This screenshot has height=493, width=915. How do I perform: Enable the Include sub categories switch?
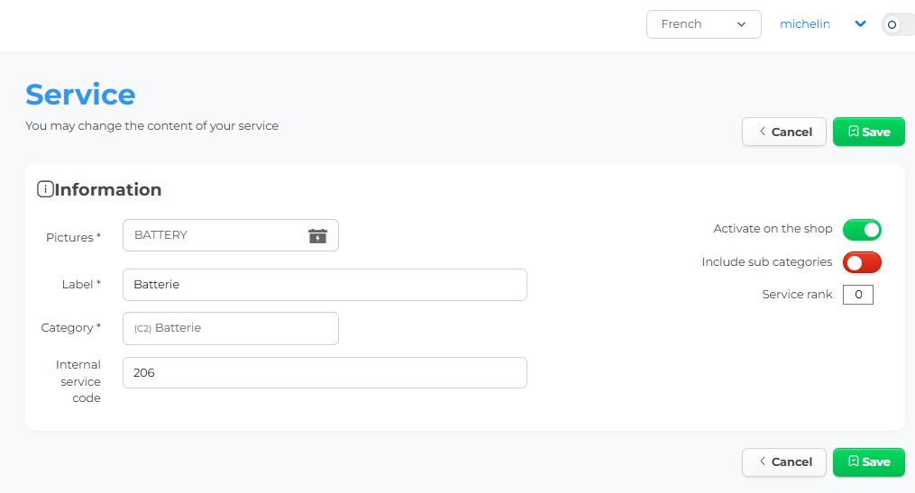(x=862, y=262)
